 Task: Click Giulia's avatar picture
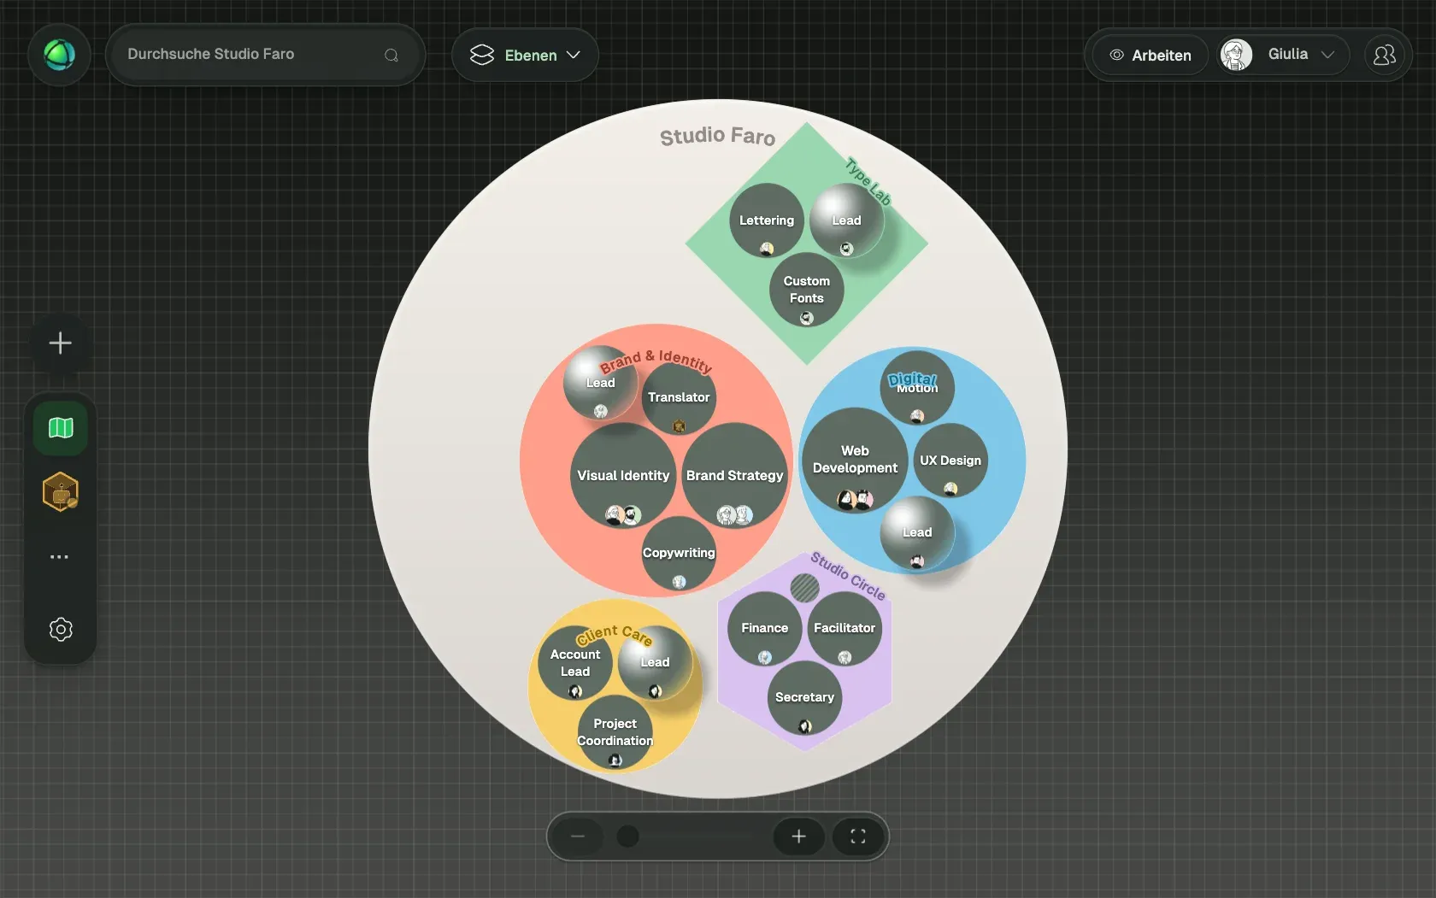[1236, 55]
